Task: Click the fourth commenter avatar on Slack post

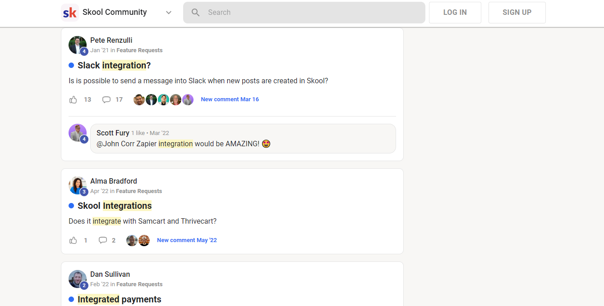Action: [176, 100]
